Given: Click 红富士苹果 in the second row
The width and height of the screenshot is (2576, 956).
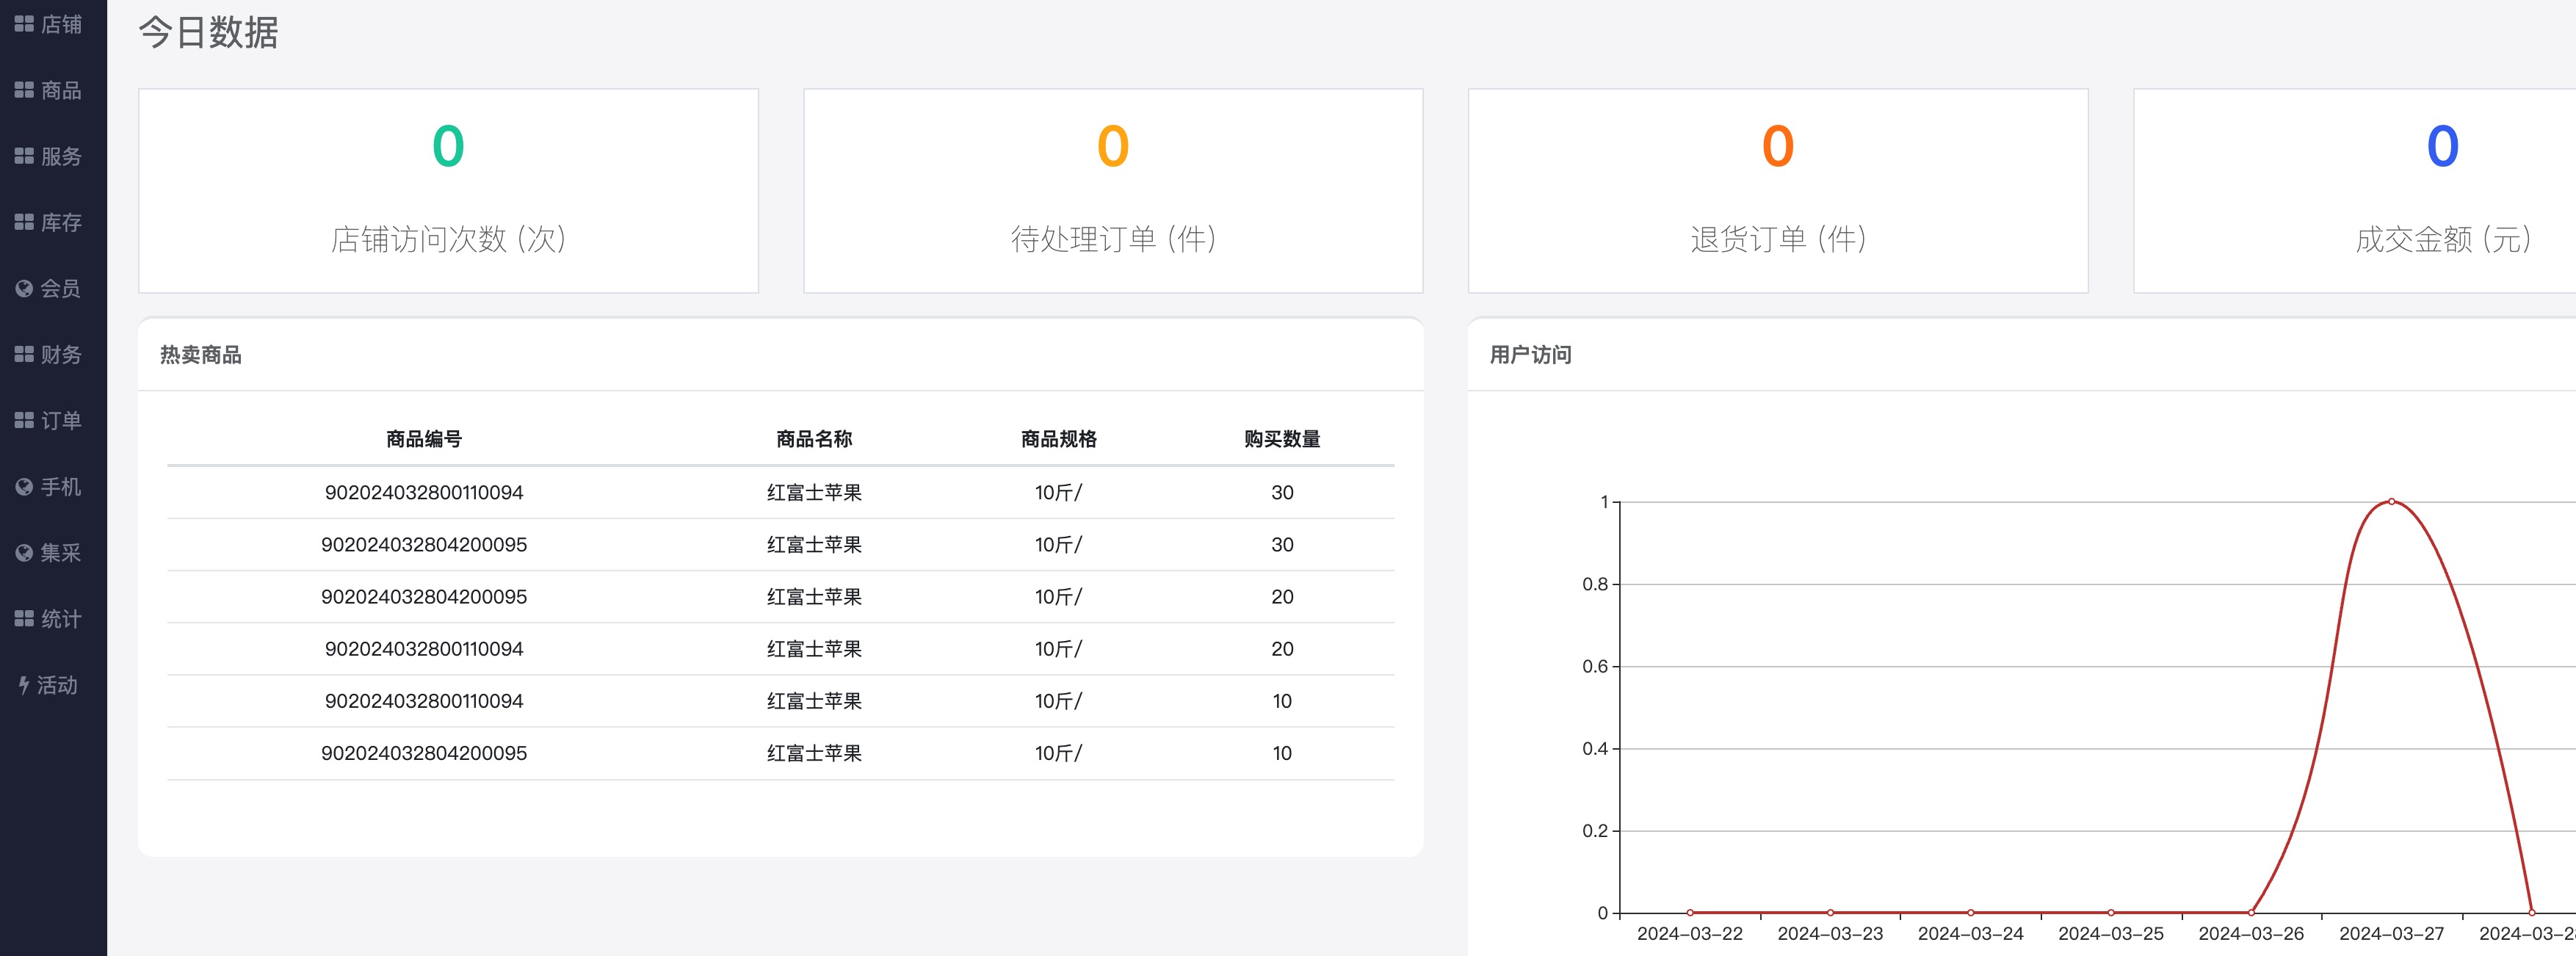Looking at the screenshot, I should tap(814, 545).
